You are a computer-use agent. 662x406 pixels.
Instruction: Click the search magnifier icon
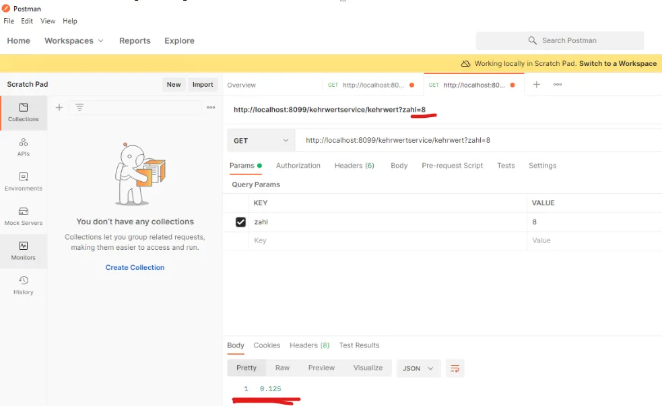pyautogui.click(x=533, y=40)
